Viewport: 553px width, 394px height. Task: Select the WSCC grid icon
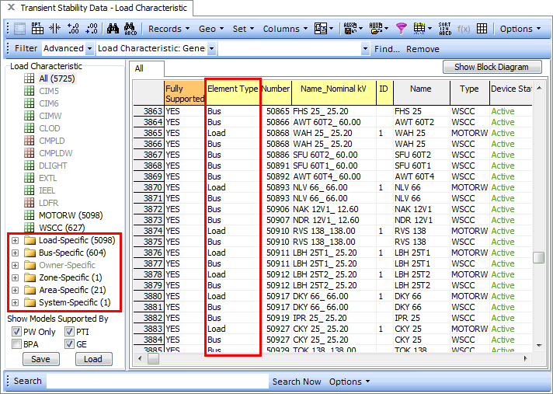(30, 228)
